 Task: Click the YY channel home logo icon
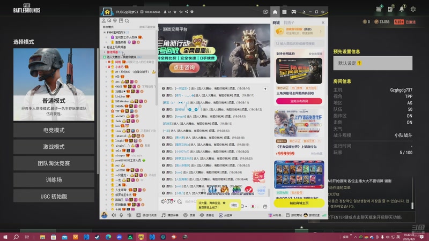[x=107, y=12]
